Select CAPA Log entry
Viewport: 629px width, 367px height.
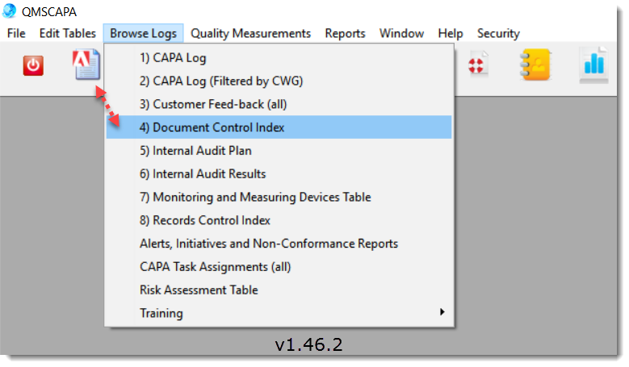coord(174,58)
